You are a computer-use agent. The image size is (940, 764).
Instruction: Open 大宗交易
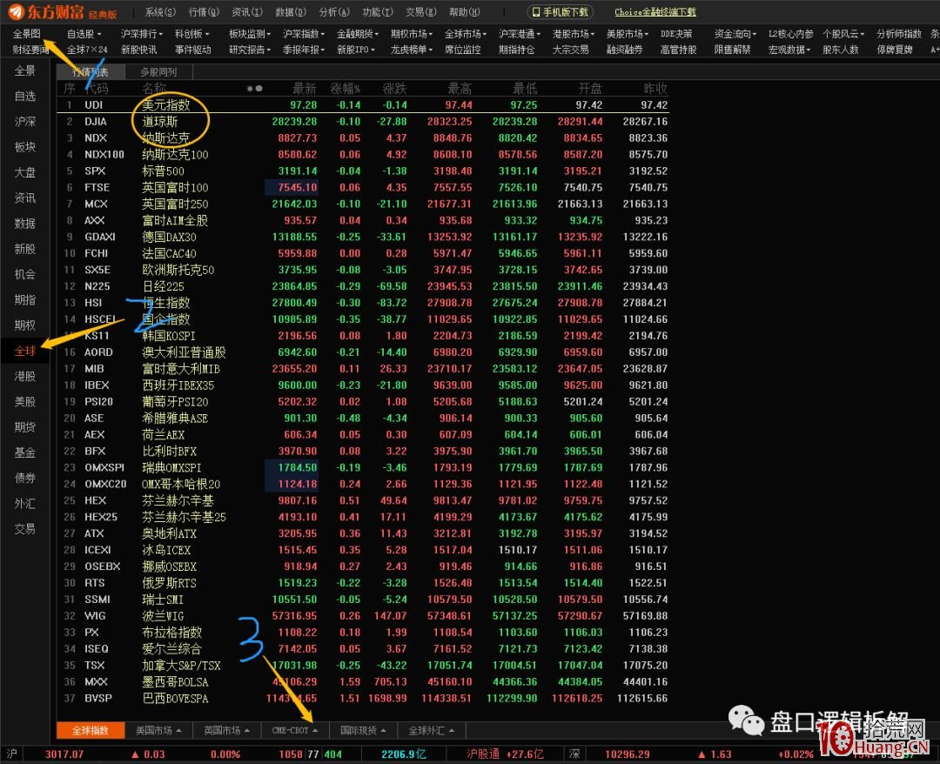click(x=571, y=50)
